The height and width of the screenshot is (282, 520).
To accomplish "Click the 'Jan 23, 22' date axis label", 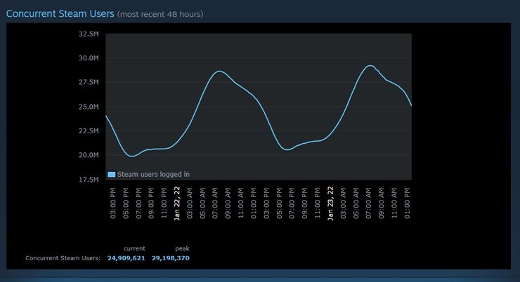I will tap(330, 203).
